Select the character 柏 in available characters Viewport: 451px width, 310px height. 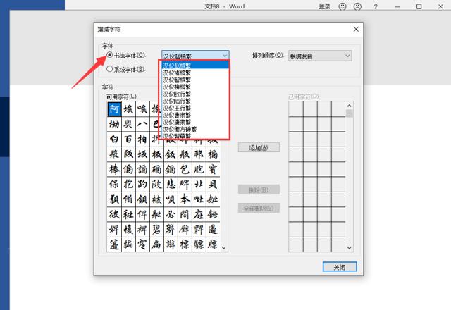click(142, 139)
